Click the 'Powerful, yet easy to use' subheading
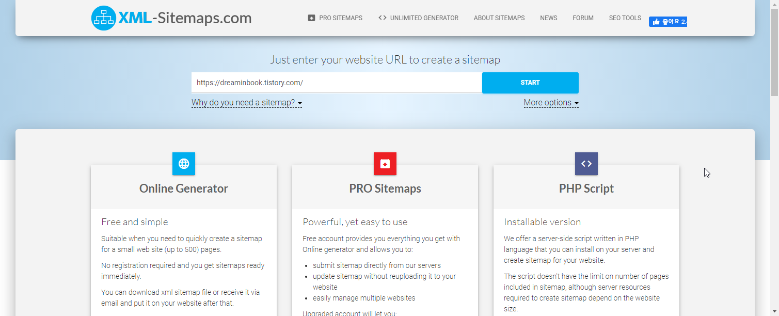Screen dimensions: 779x316 pyautogui.click(x=355, y=222)
